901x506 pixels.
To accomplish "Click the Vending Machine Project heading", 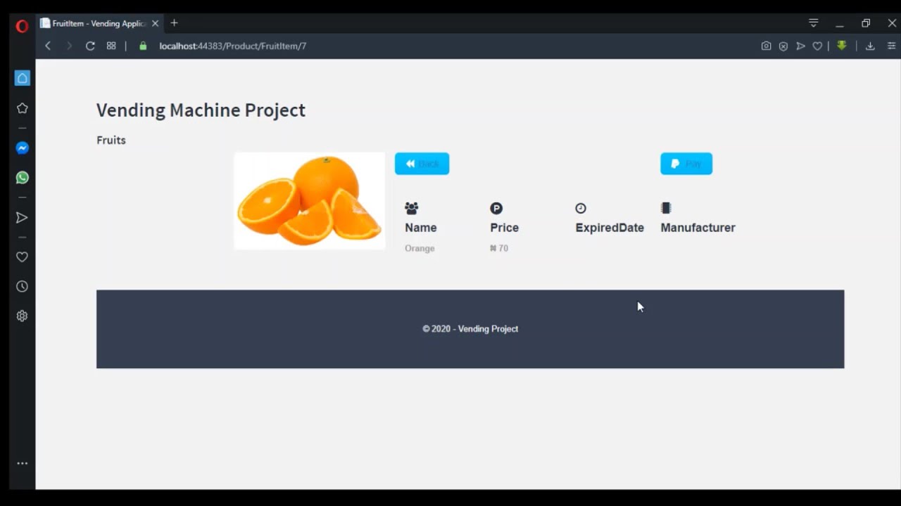I will coord(201,110).
